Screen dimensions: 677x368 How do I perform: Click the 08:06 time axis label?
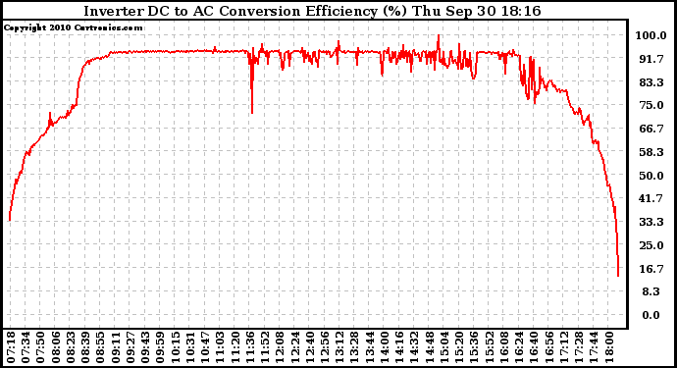(x=55, y=347)
